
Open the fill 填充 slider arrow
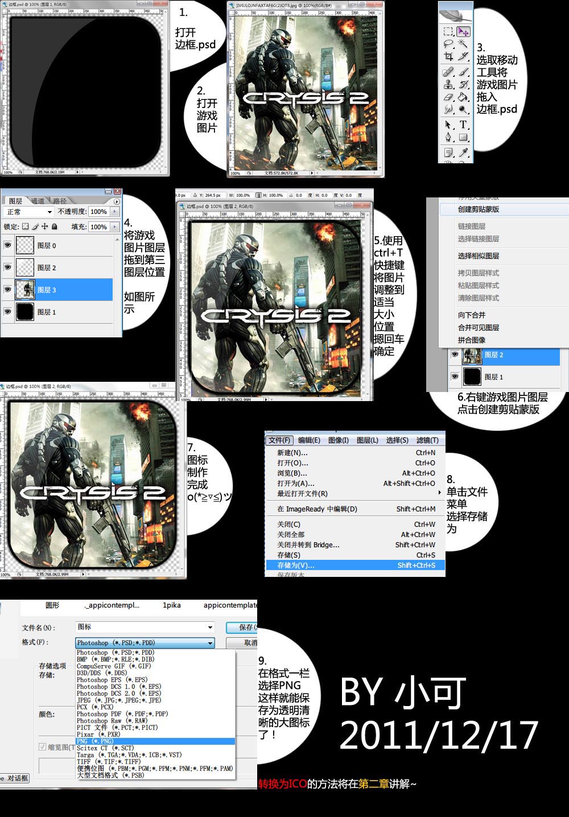point(115,227)
